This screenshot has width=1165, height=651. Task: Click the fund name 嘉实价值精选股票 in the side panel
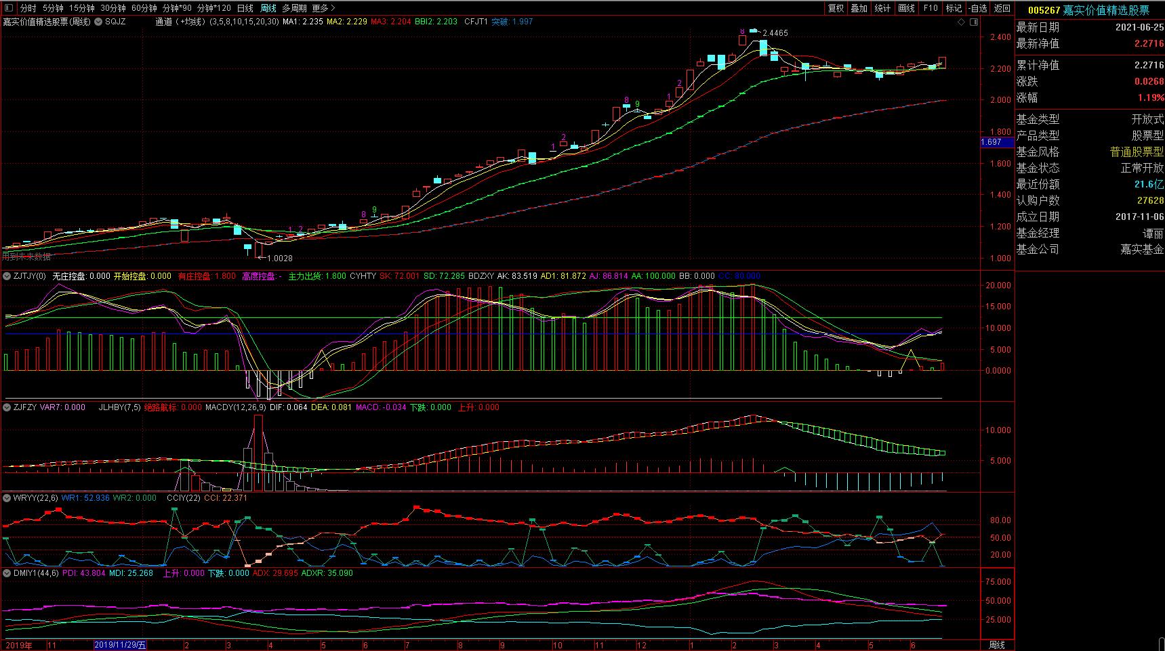pyautogui.click(x=1106, y=10)
